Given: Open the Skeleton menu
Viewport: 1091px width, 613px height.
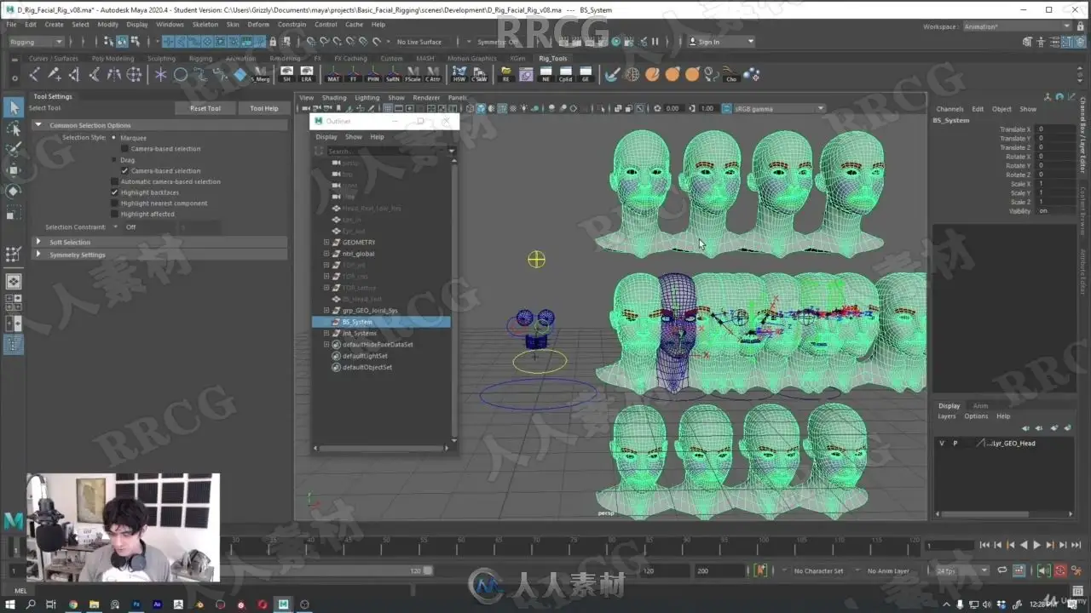Looking at the screenshot, I should pos(205,25).
